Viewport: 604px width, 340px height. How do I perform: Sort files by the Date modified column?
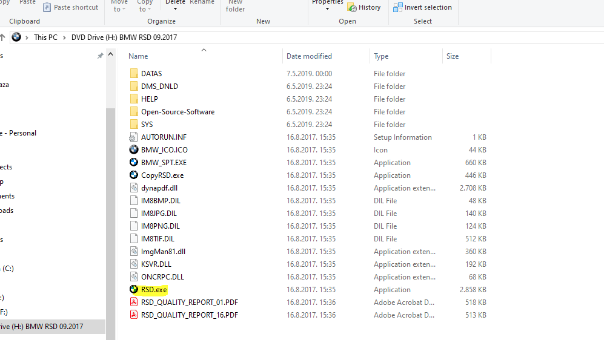point(309,56)
